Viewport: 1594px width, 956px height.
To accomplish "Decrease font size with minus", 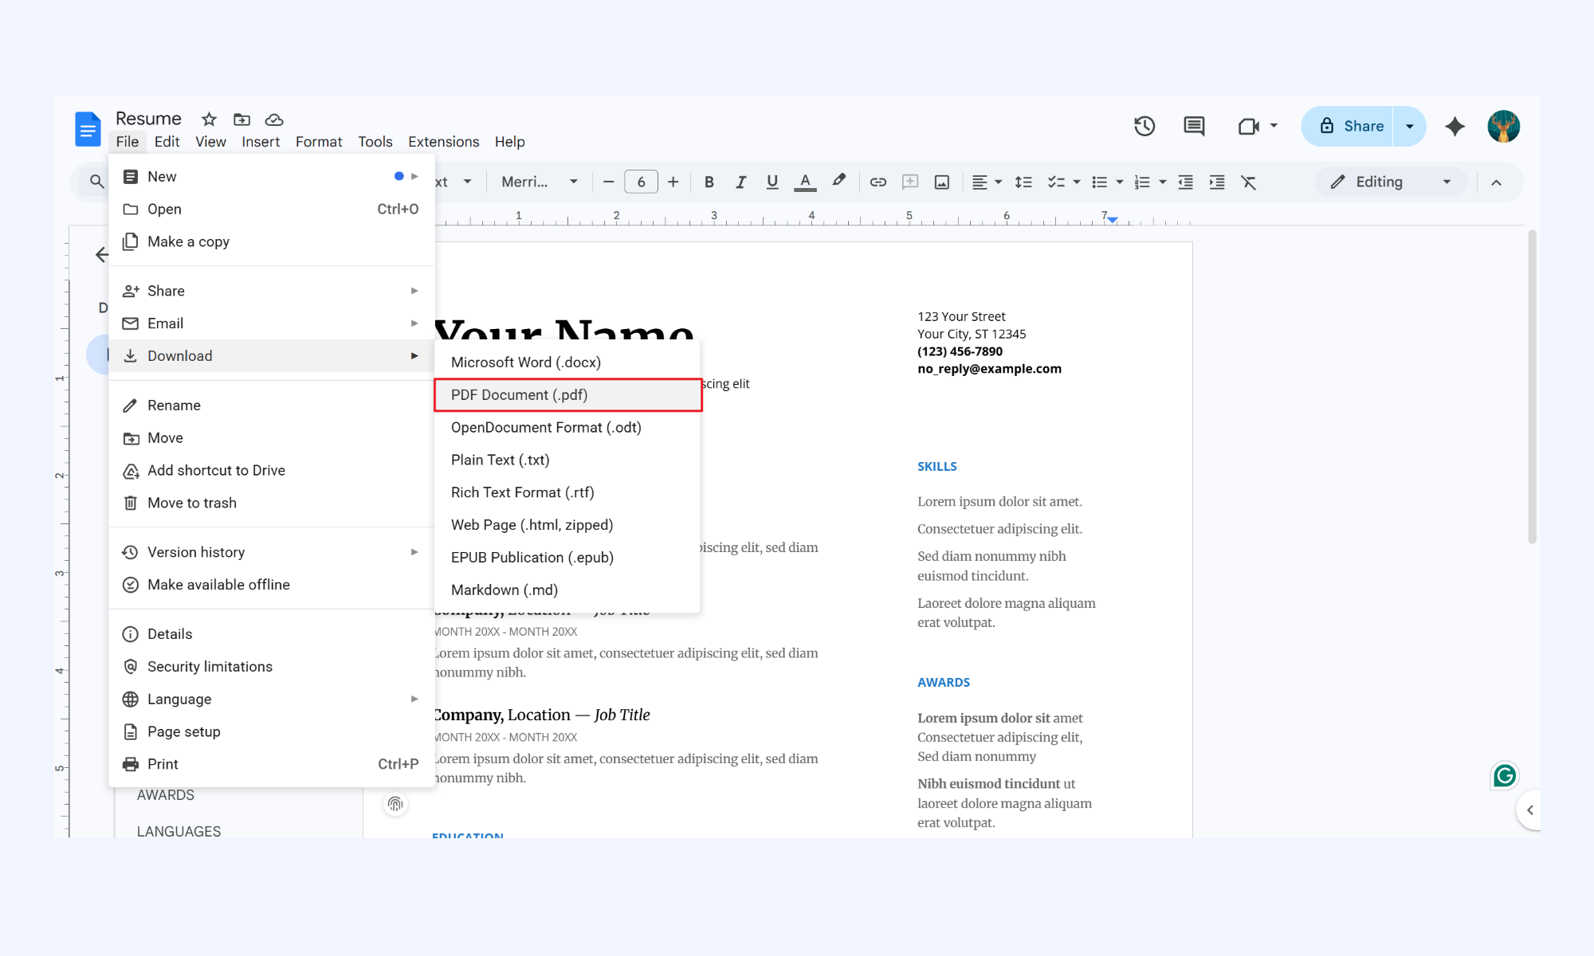I will click(x=609, y=182).
